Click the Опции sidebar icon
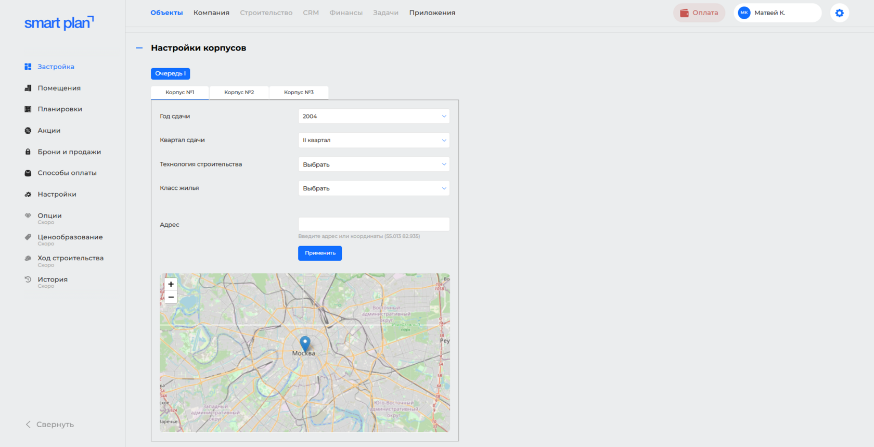The image size is (874, 447). [x=28, y=216]
